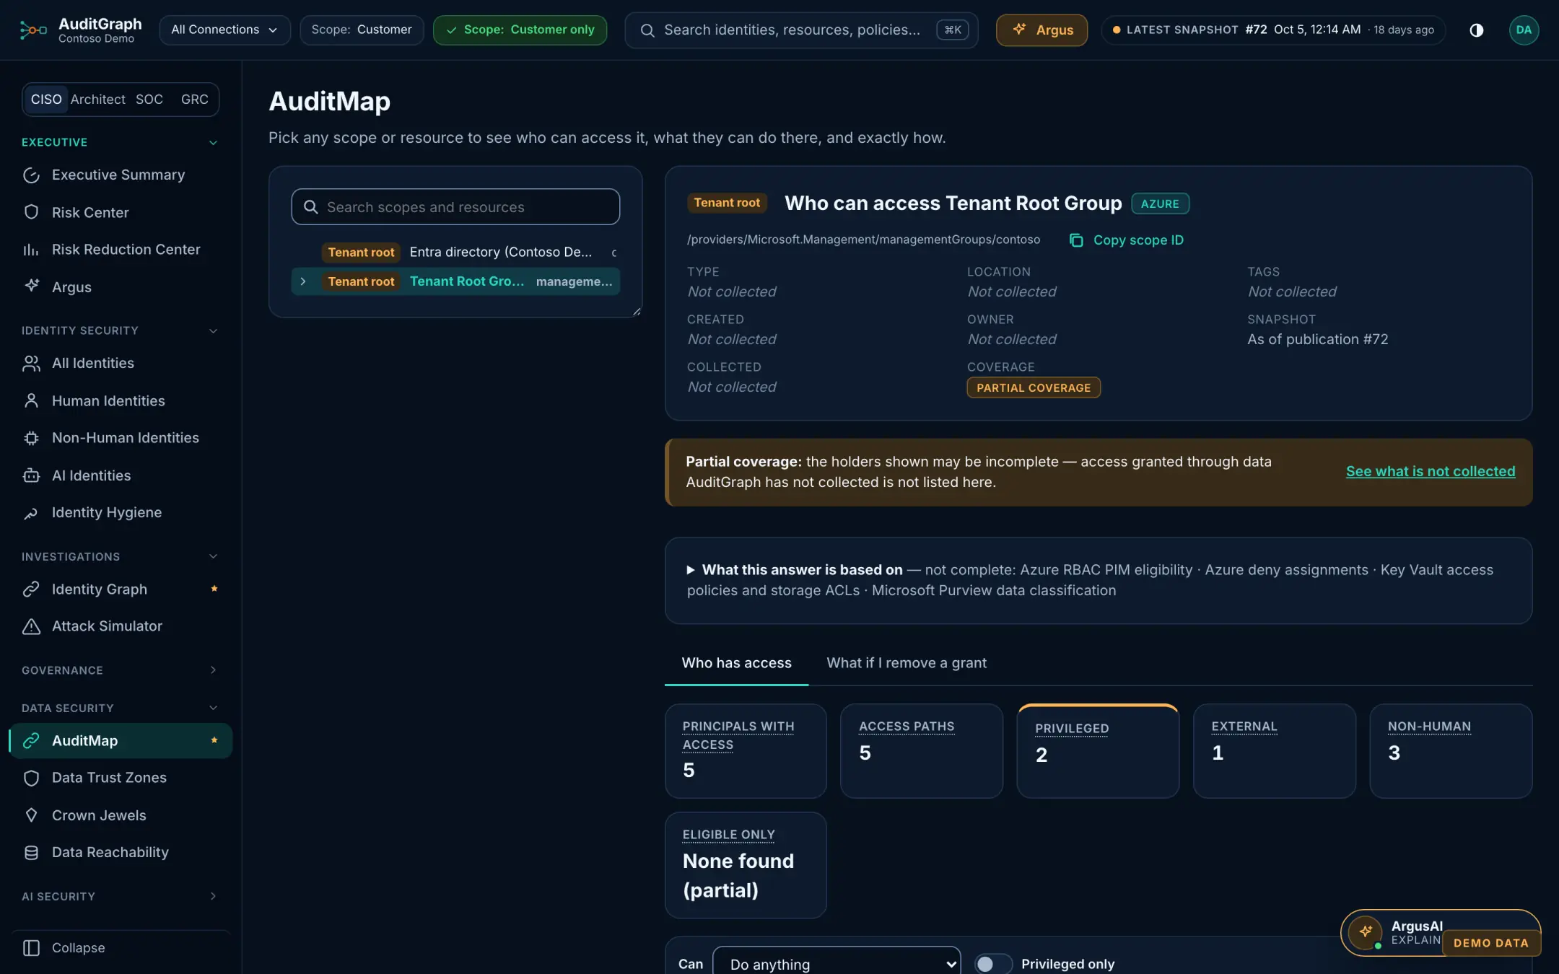This screenshot has height=974, width=1559.
Task: Collapse the Identity Security section
Action: pos(213,330)
